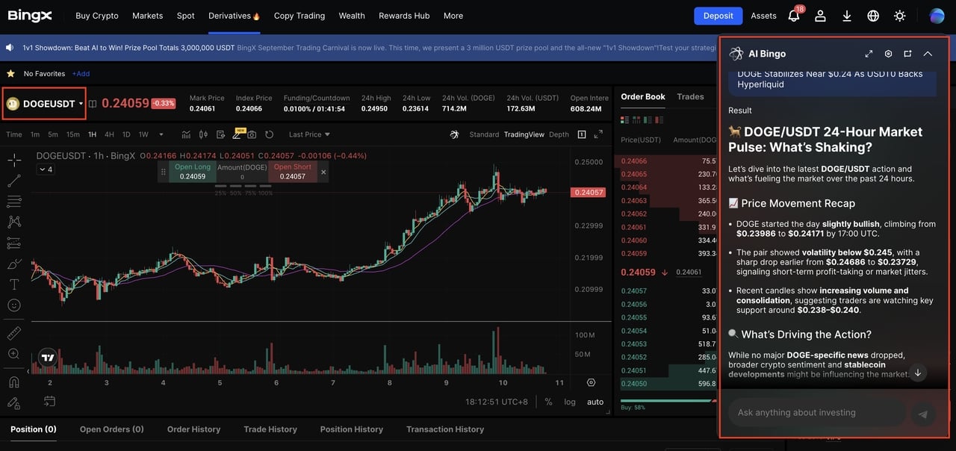Open the Derivatives menu
This screenshot has height=451, width=956.
coord(234,16)
